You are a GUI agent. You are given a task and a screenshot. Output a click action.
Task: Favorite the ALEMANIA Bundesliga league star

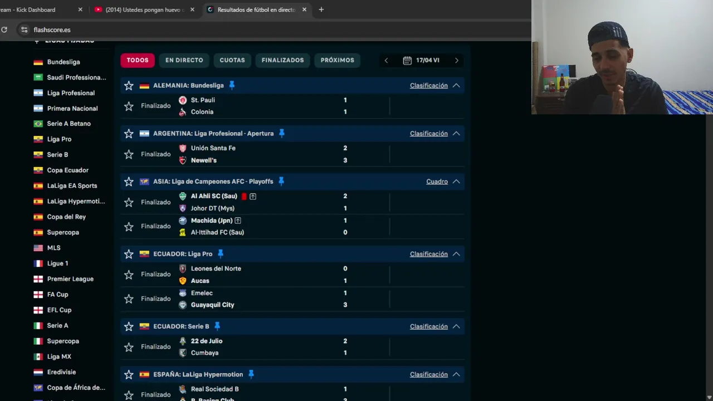click(129, 86)
